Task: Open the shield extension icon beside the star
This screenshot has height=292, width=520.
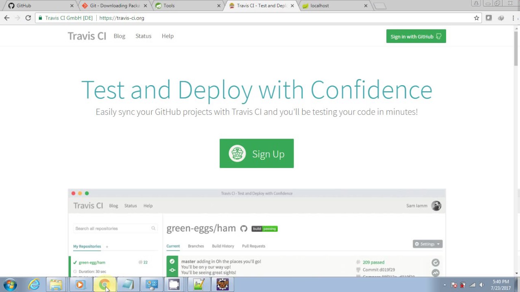Action: pos(489,18)
